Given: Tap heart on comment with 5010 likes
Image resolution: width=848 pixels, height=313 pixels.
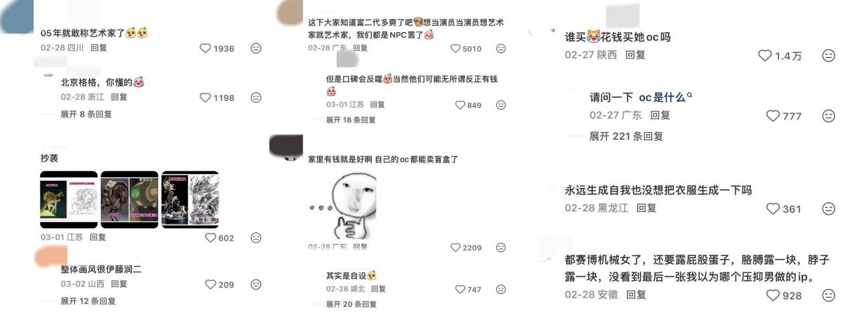Looking at the screenshot, I should tap(456, 49).
